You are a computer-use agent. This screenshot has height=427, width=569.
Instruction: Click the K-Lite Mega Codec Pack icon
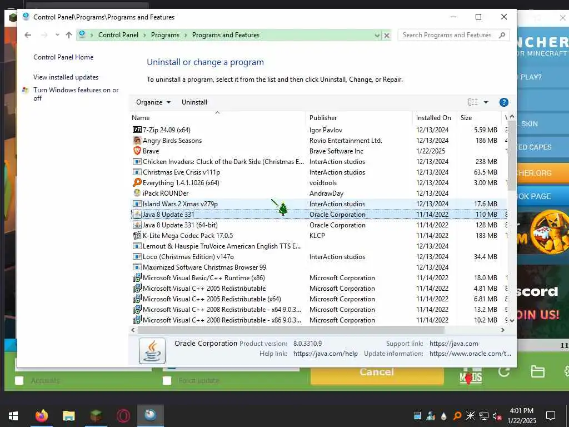(137, 236)
